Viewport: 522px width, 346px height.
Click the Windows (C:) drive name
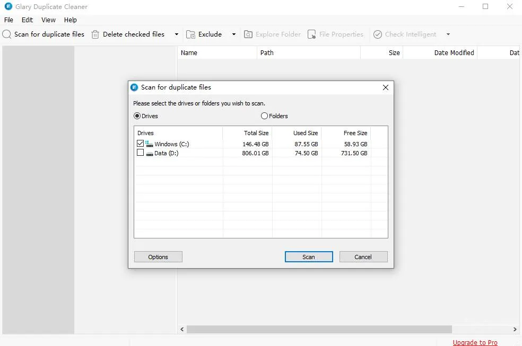click(x=172, y=144)
